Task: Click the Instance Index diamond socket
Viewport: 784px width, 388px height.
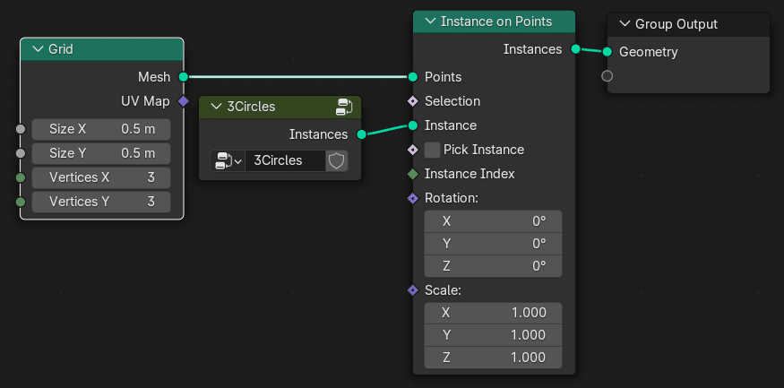Action: (x=412, y=174)
